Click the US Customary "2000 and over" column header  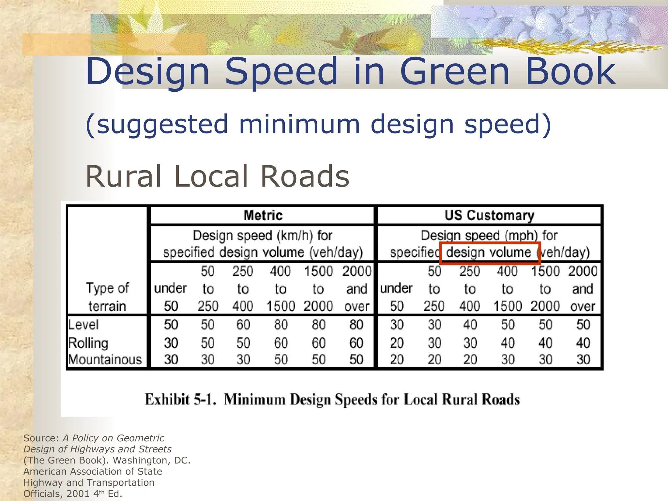pyautogui.click(x=583, y=289)
